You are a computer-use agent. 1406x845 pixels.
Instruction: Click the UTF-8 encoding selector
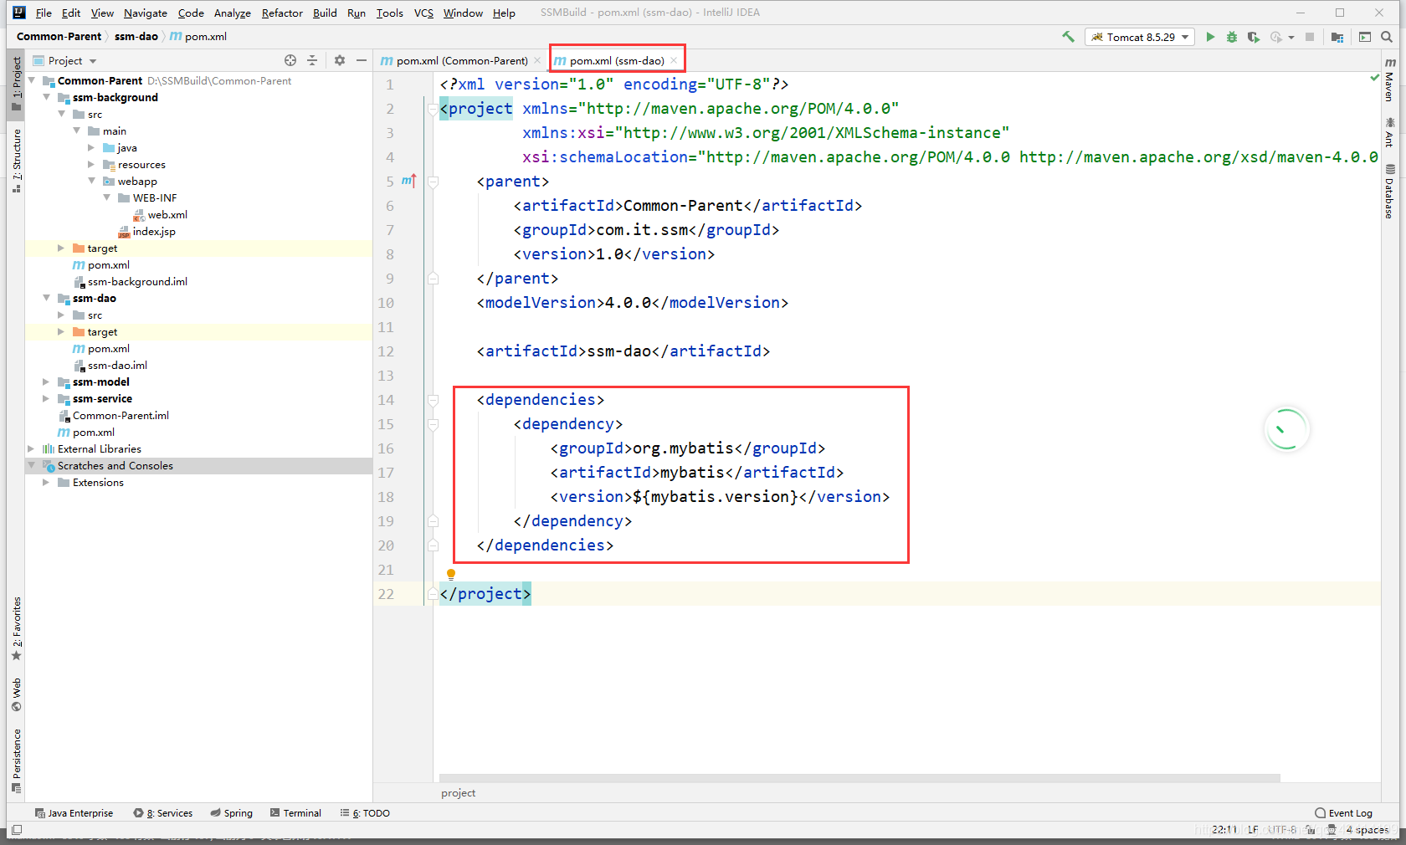pyautogui.click(x=1282, y=830)
